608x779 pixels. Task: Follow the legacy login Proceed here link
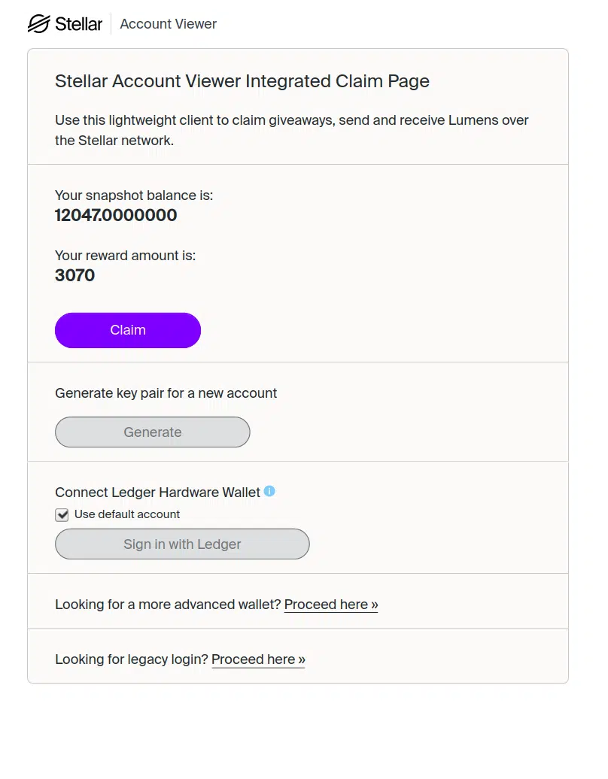(x=258, y=659)
